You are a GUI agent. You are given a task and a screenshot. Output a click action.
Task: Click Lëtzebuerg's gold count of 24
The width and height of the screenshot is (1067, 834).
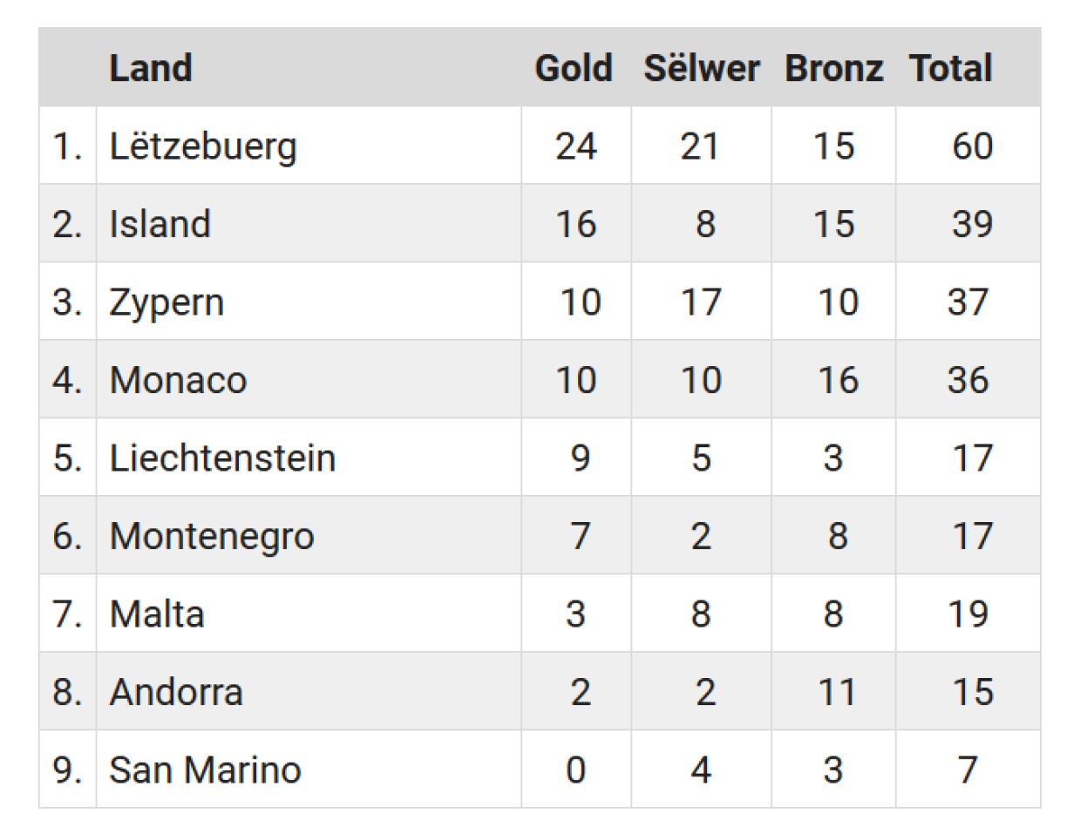[576, 146]
